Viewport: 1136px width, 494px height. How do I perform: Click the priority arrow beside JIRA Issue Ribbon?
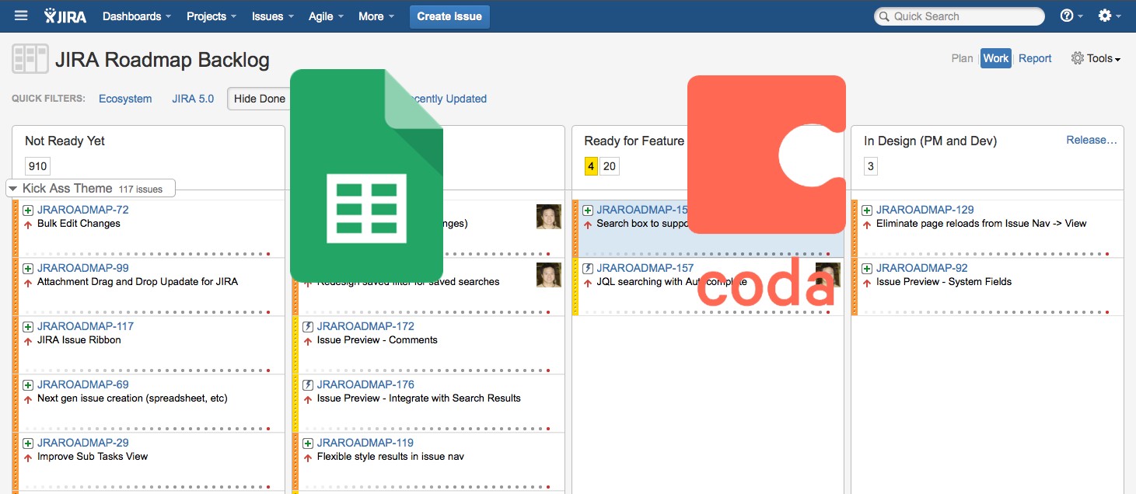tap(28, 341)
